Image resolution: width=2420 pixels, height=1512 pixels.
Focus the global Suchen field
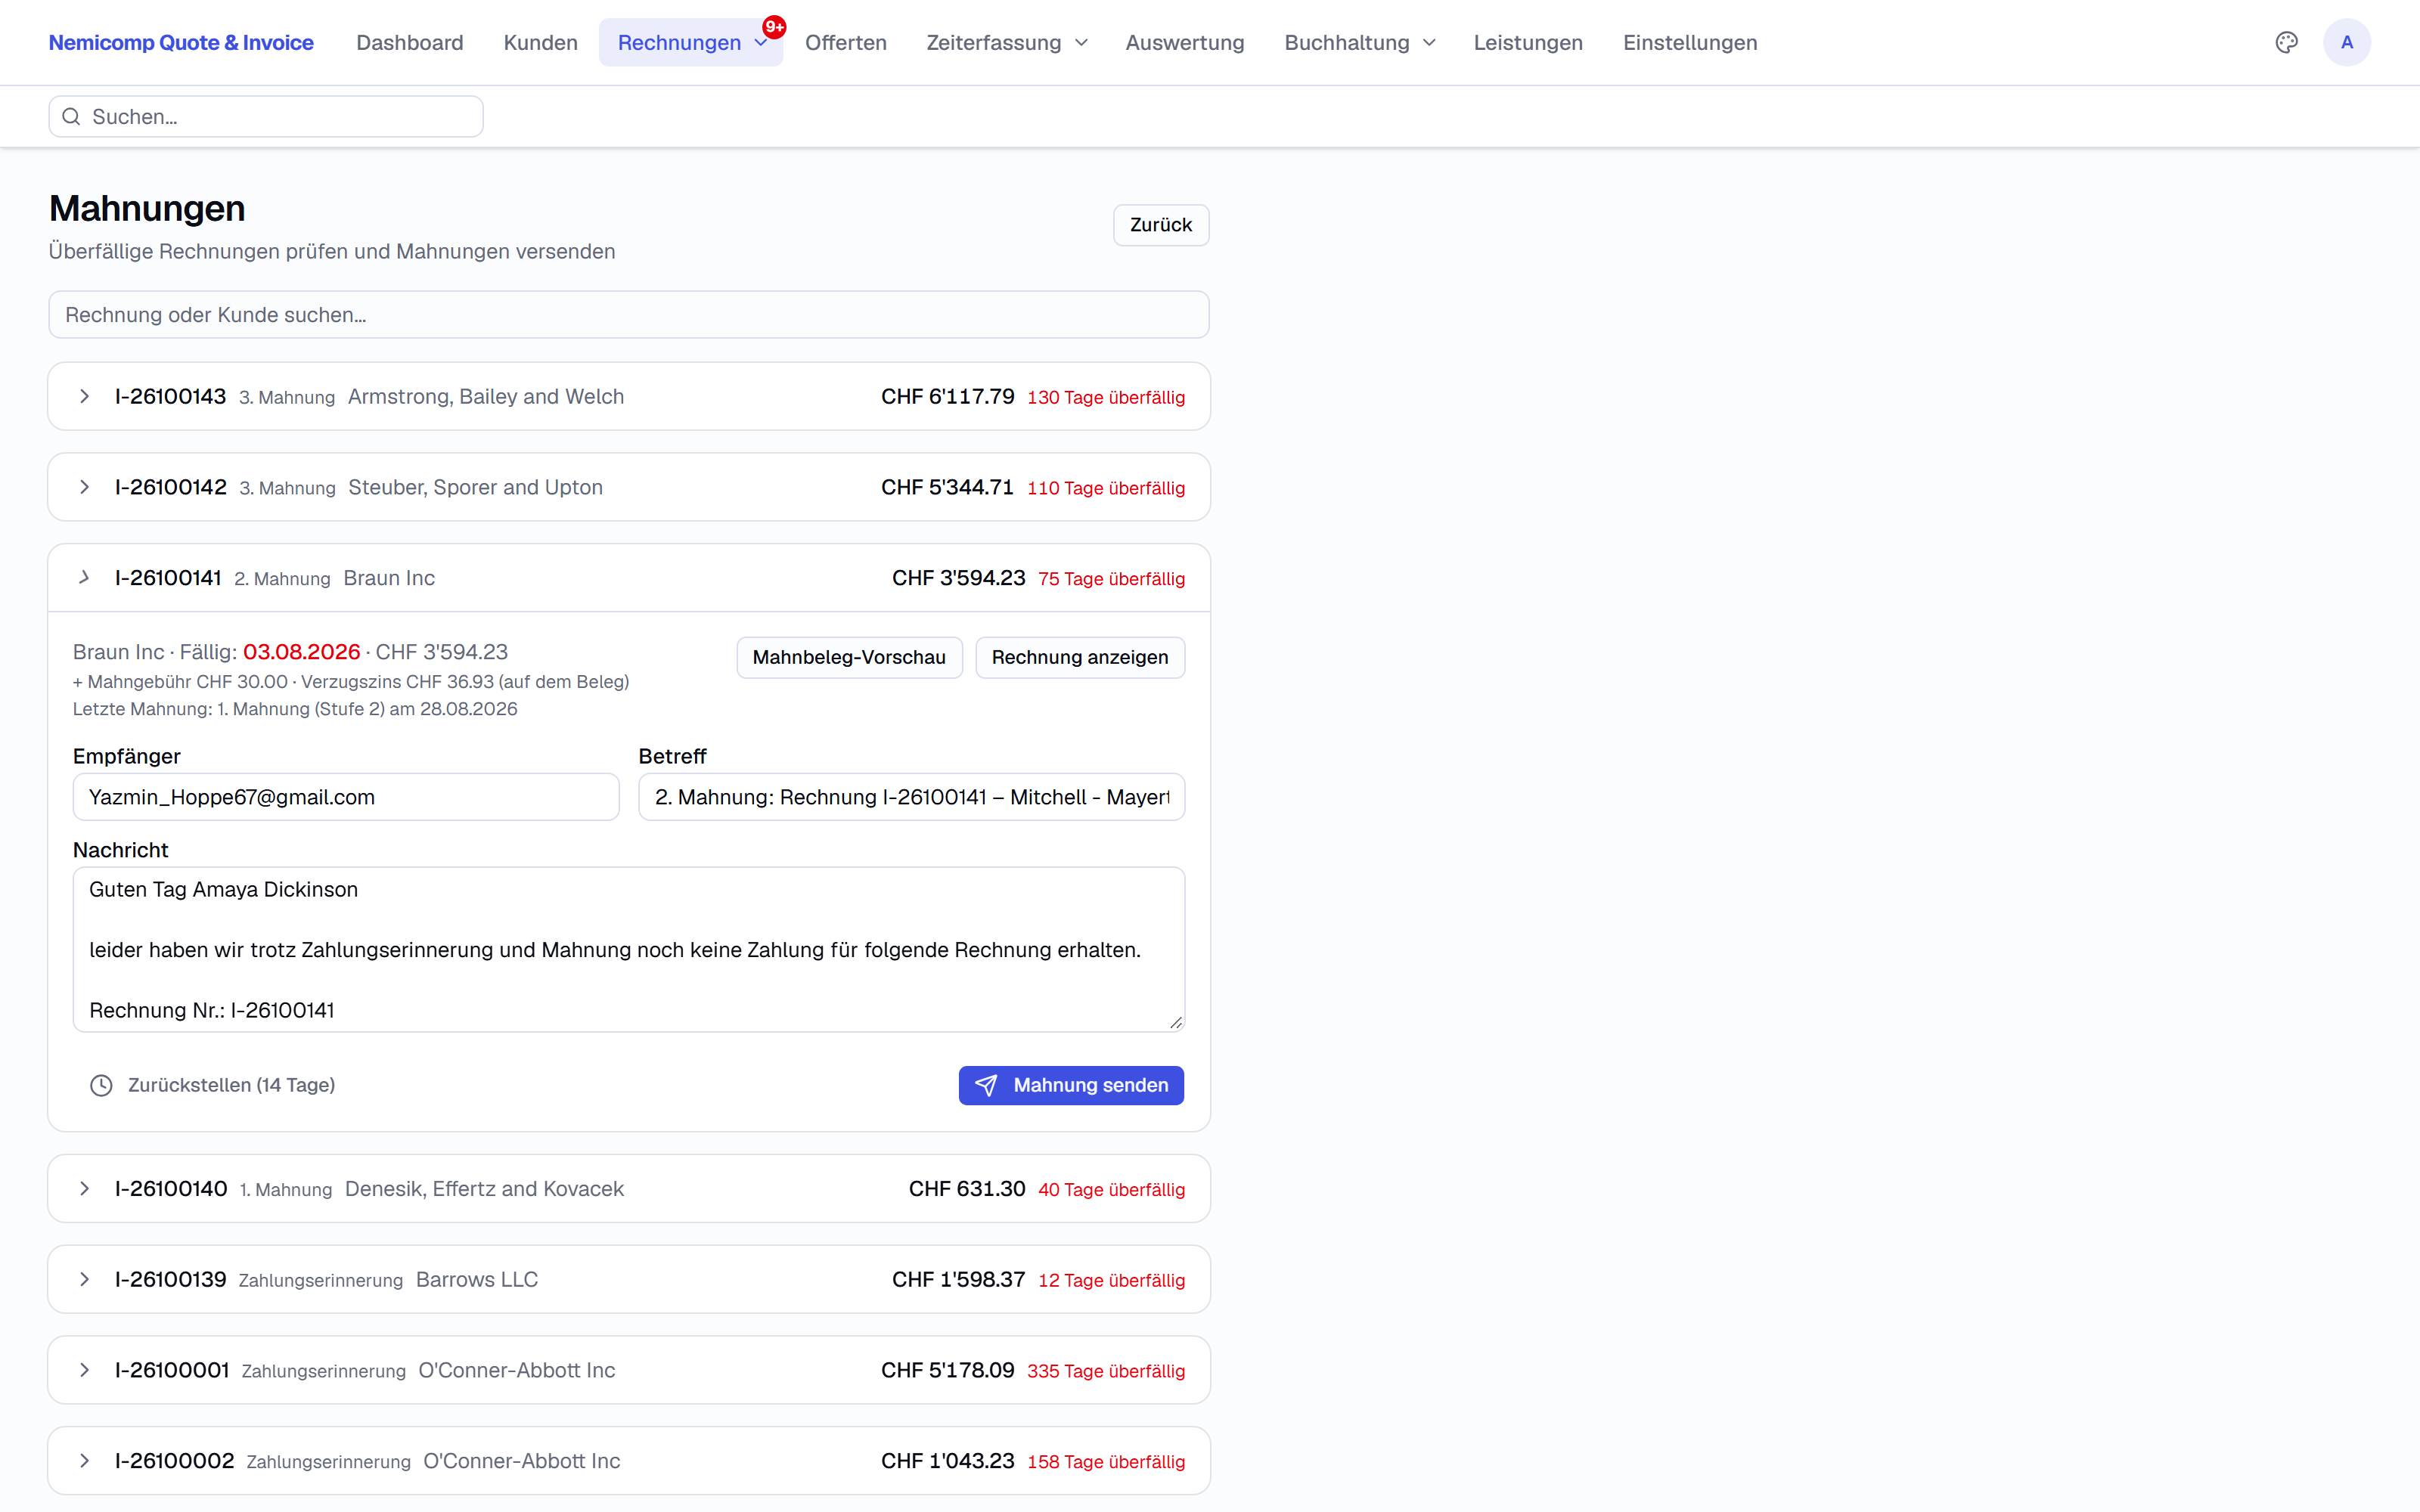tap(266, 117)
